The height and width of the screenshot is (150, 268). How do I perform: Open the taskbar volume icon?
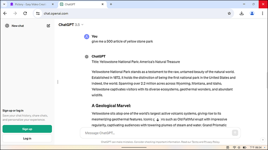[239, 148]
